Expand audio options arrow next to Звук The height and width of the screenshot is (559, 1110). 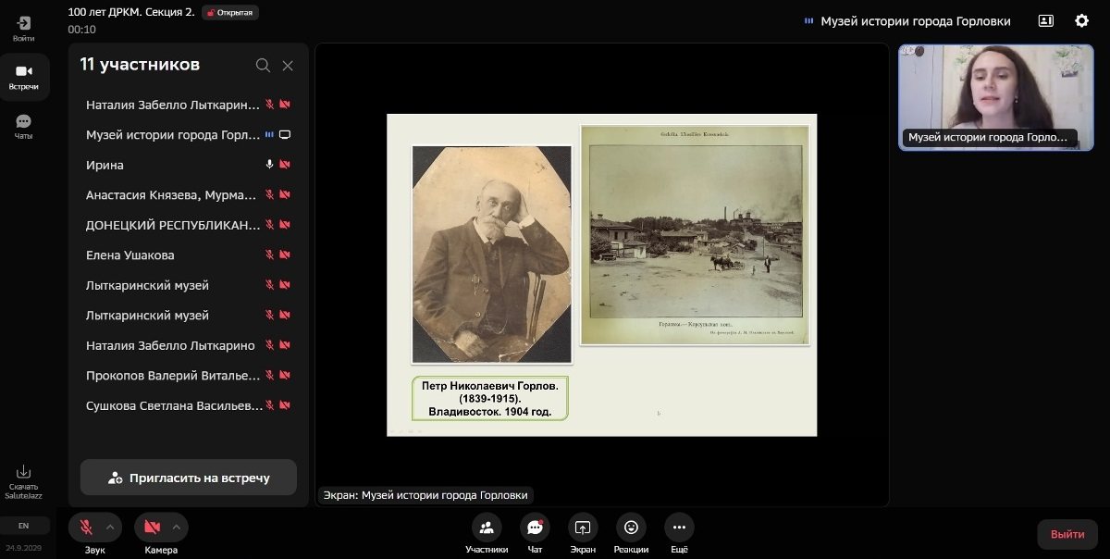[110, 527]
